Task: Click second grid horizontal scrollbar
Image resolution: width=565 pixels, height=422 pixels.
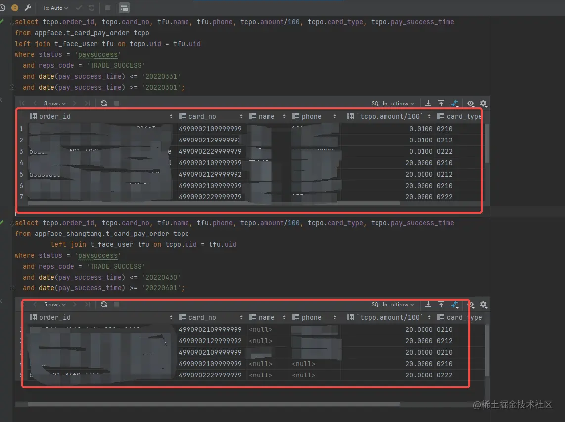Action: pyautogui.click(x=214, y=404)
